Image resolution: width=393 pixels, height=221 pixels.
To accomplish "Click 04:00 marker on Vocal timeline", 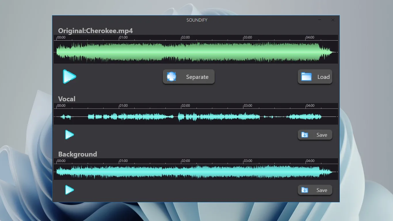I will (310, 106).
